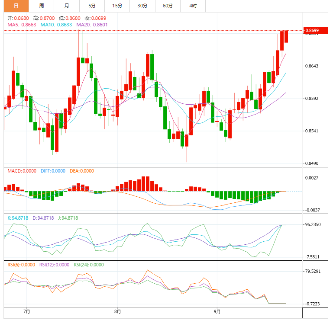The width and height of the screenshot is (333, 320).
Task: Click the RSI(24) indicator label
Action: [x=89, y=265]
